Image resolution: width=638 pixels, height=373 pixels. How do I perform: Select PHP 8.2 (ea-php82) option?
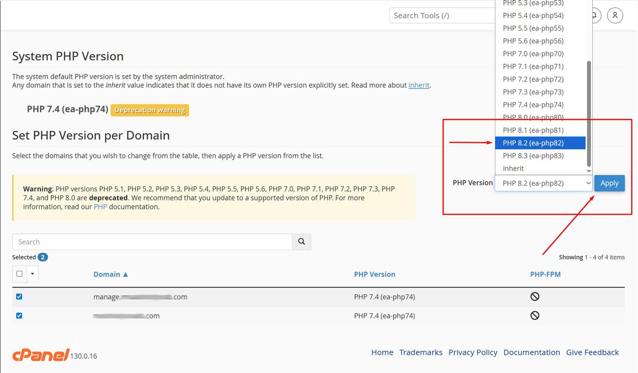(540, 143)
